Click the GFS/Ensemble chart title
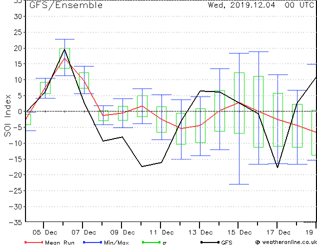 (x=66, y=5)
